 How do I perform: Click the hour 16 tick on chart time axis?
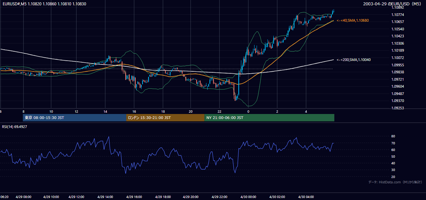tap(134, 111)
